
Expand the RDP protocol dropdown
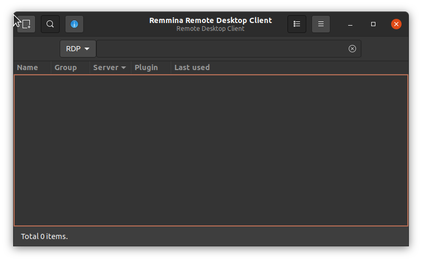point(78,49)
